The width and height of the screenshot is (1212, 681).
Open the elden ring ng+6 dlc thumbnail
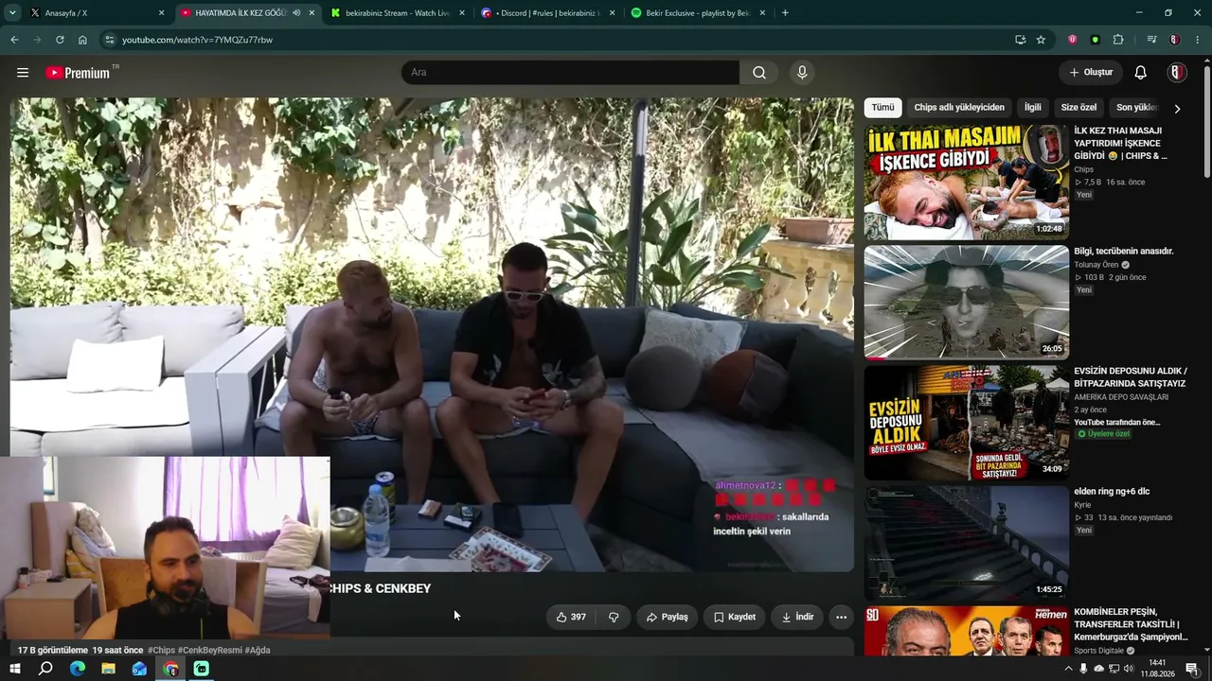(x=966, y=542)
